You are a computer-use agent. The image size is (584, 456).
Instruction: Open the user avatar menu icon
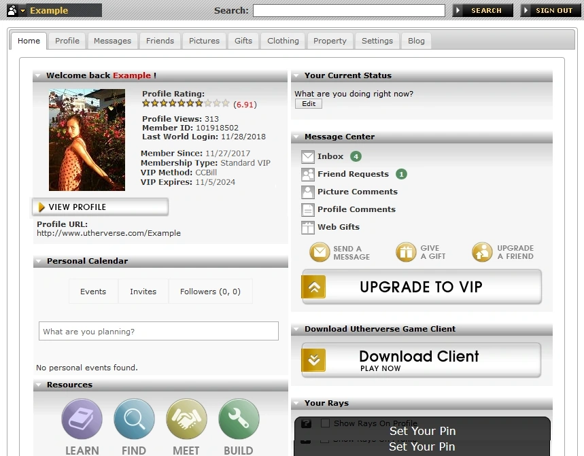tap(12, 10)
